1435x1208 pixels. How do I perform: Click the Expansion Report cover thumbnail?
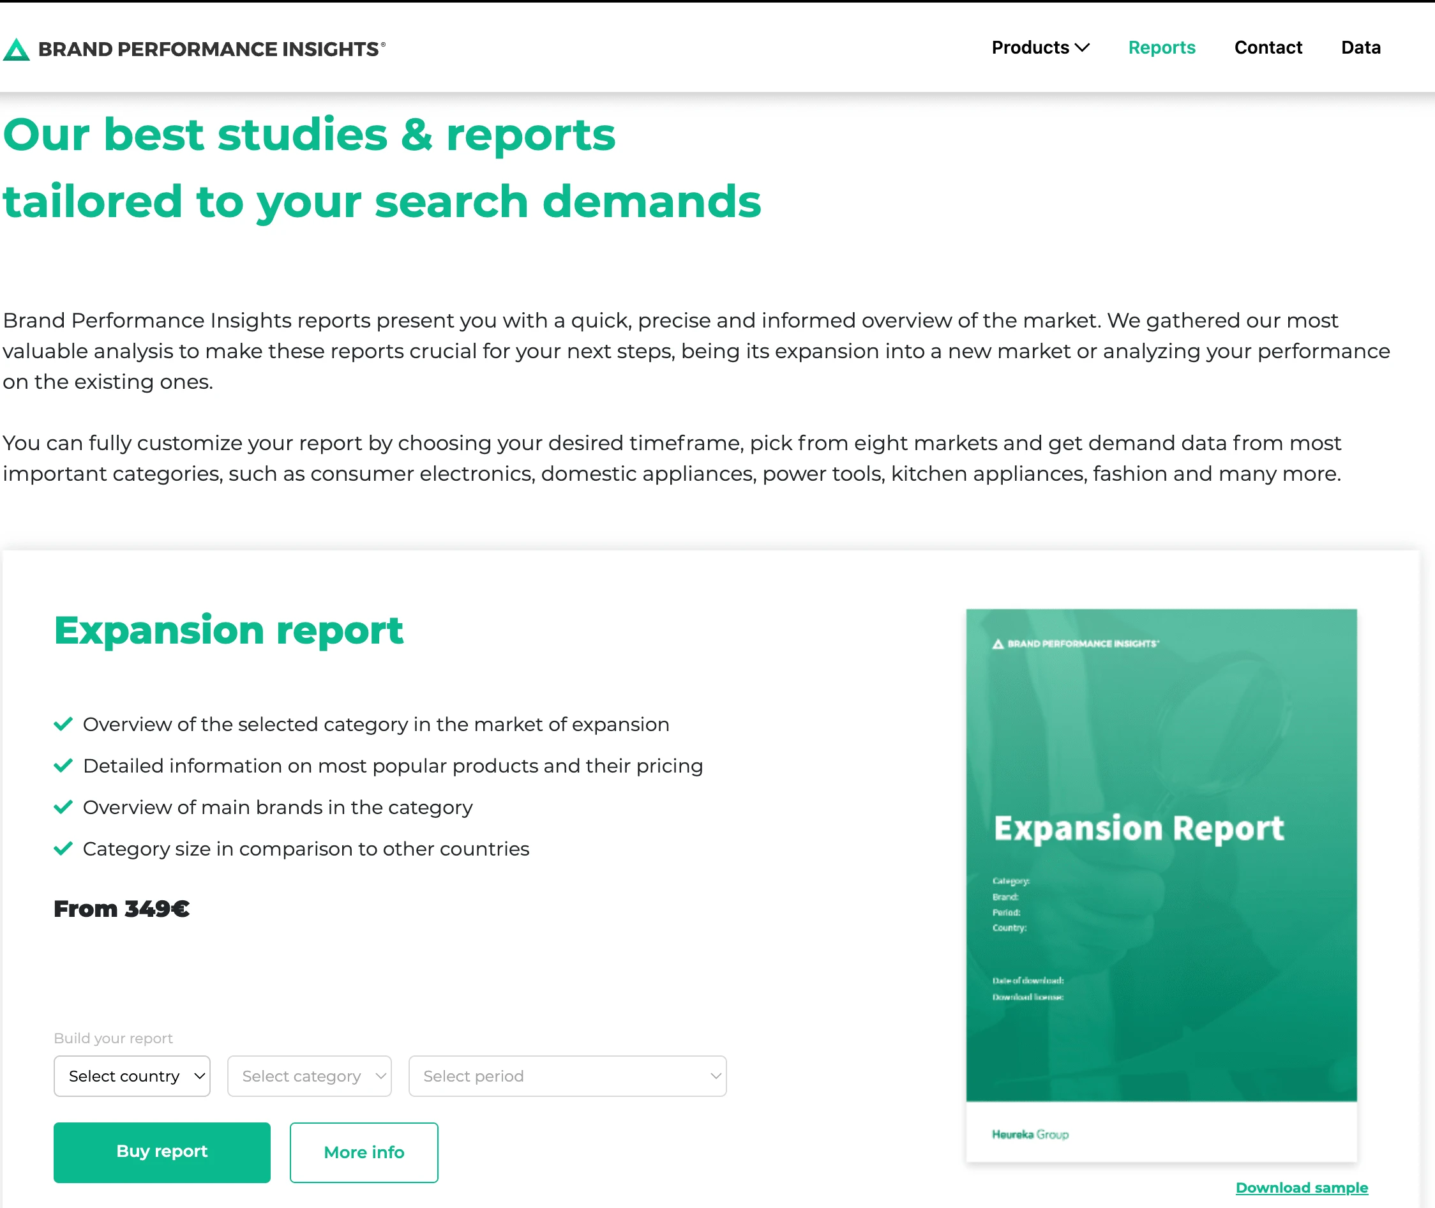(x=1161, y=885)
